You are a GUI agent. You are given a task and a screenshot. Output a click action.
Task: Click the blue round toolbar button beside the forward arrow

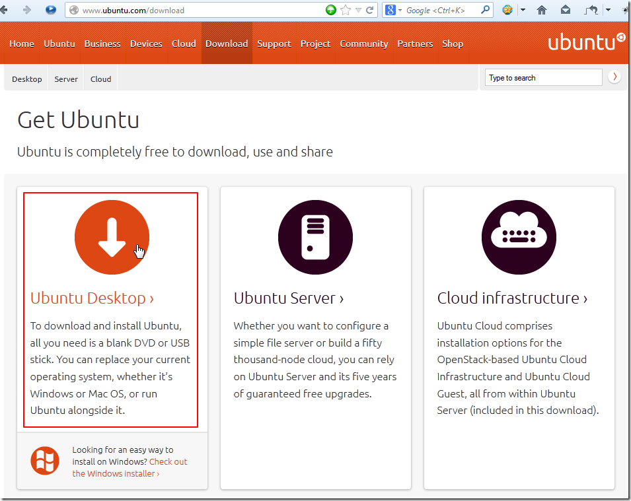51,10
